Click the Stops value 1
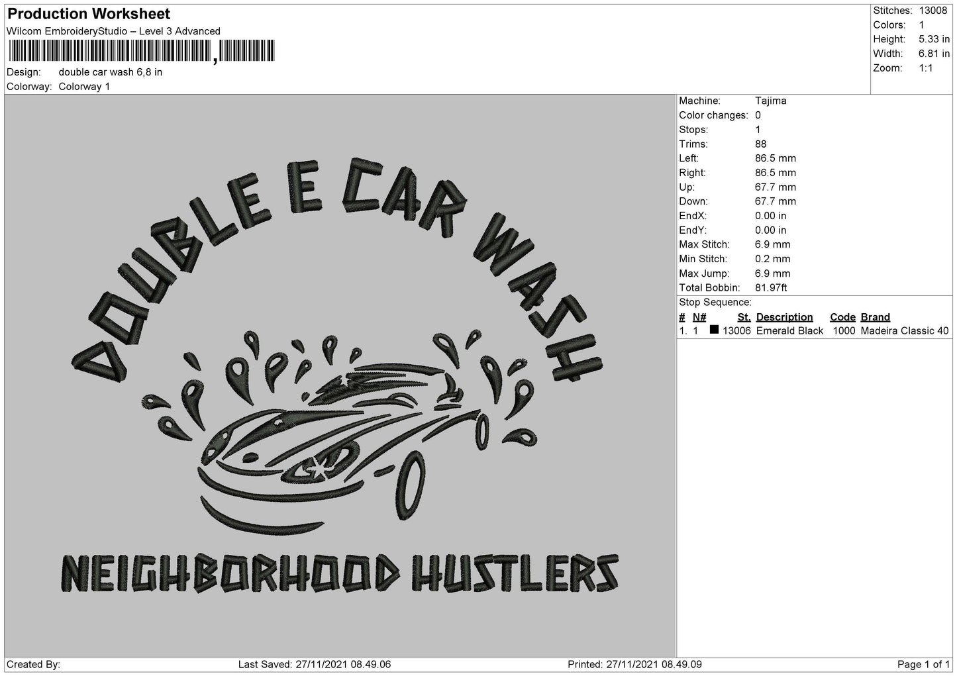 [758, 130]
